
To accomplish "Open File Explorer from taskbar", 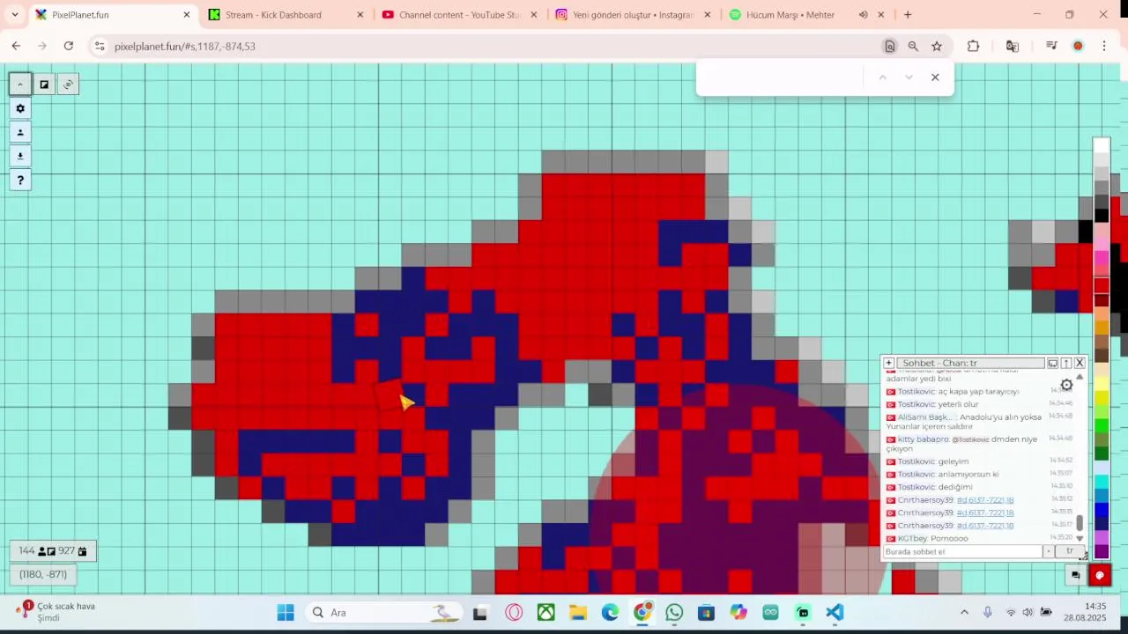I will tap(578, 612).
